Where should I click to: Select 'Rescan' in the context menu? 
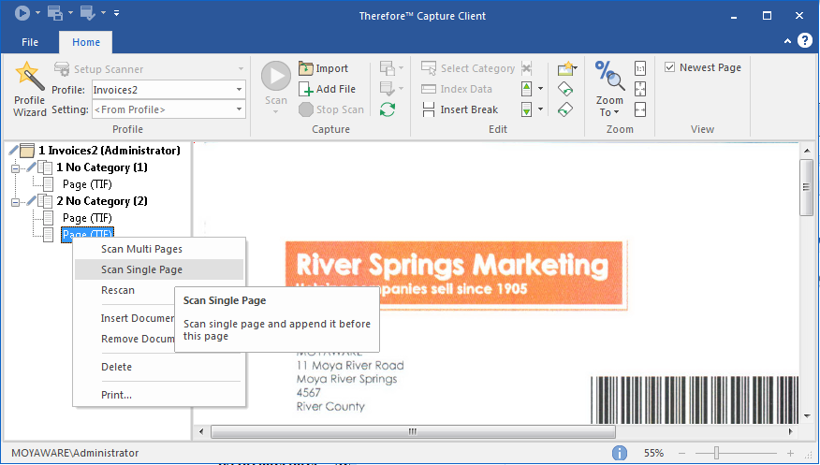point(118,290)
